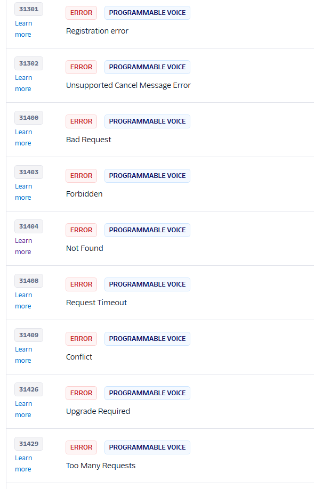Screen dimensions: 314x489
Task: Select the 31400 code badge
Action: [x=29, y=118]
